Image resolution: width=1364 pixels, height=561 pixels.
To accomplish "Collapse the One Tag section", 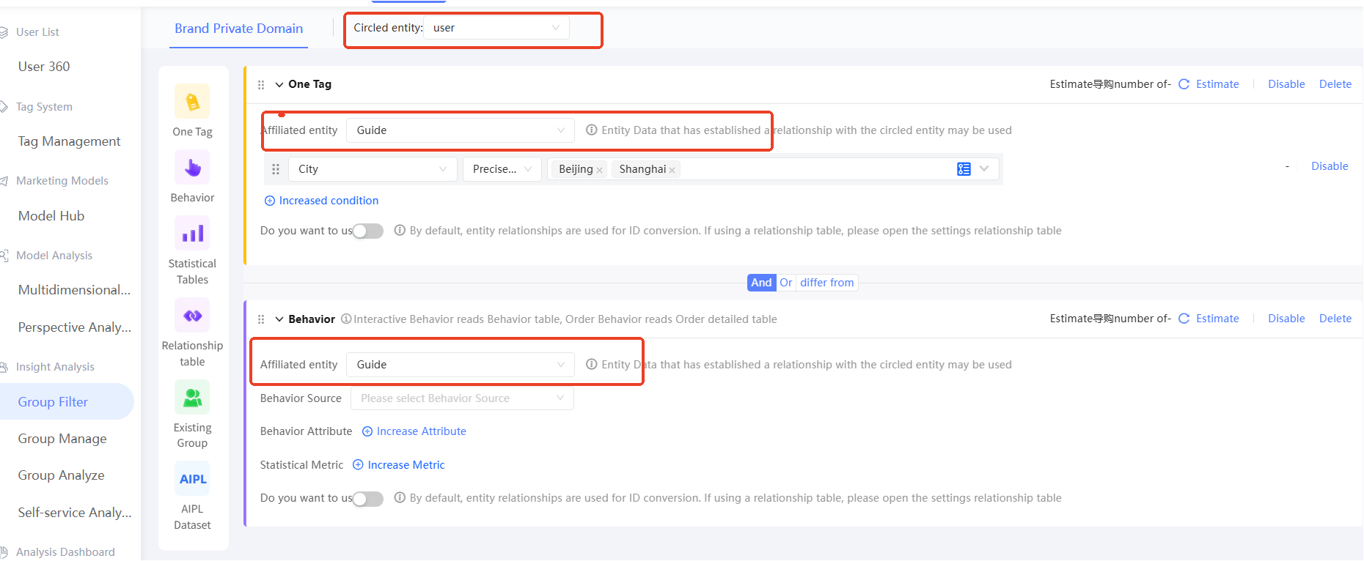I will coord(279,85).
